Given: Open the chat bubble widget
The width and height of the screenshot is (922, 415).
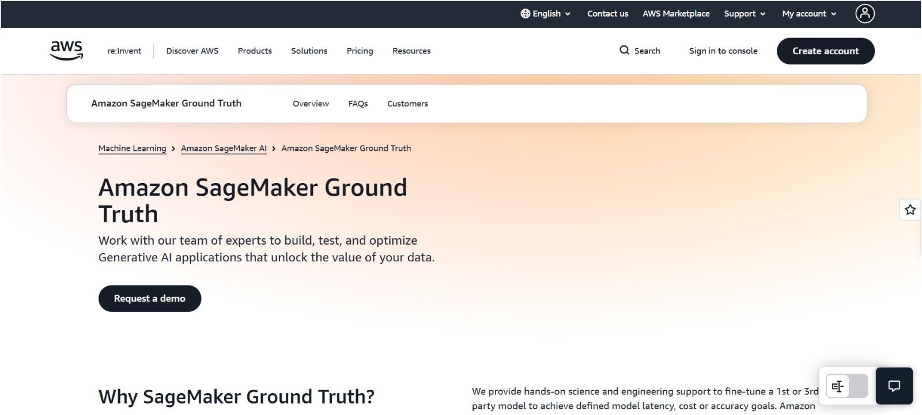Looking at the screenshot, I should (894, 386).
